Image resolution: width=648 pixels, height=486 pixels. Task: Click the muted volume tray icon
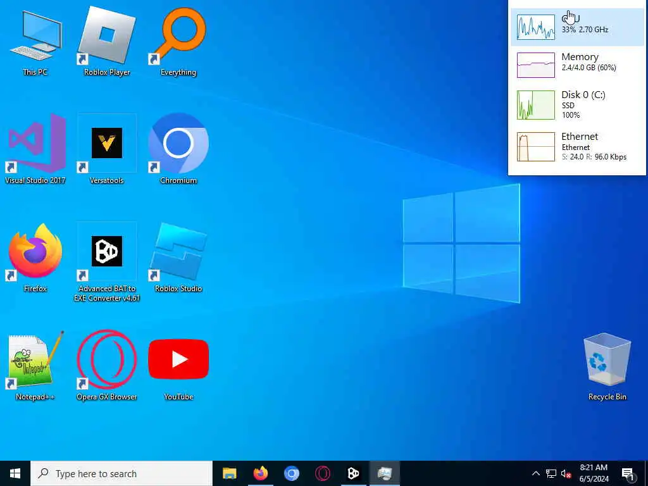click(x=566, y=473)
